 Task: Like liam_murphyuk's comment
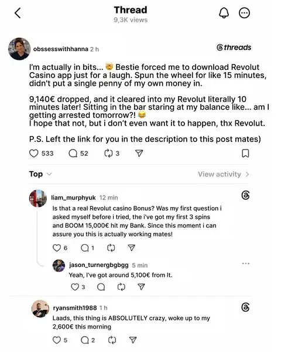[x=57, y=248]
